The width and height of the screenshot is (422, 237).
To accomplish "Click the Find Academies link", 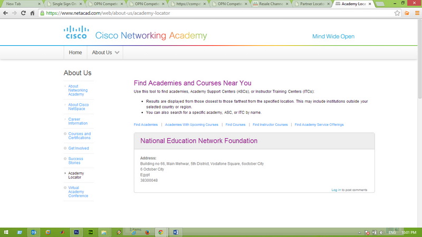I will click(146, 125).
